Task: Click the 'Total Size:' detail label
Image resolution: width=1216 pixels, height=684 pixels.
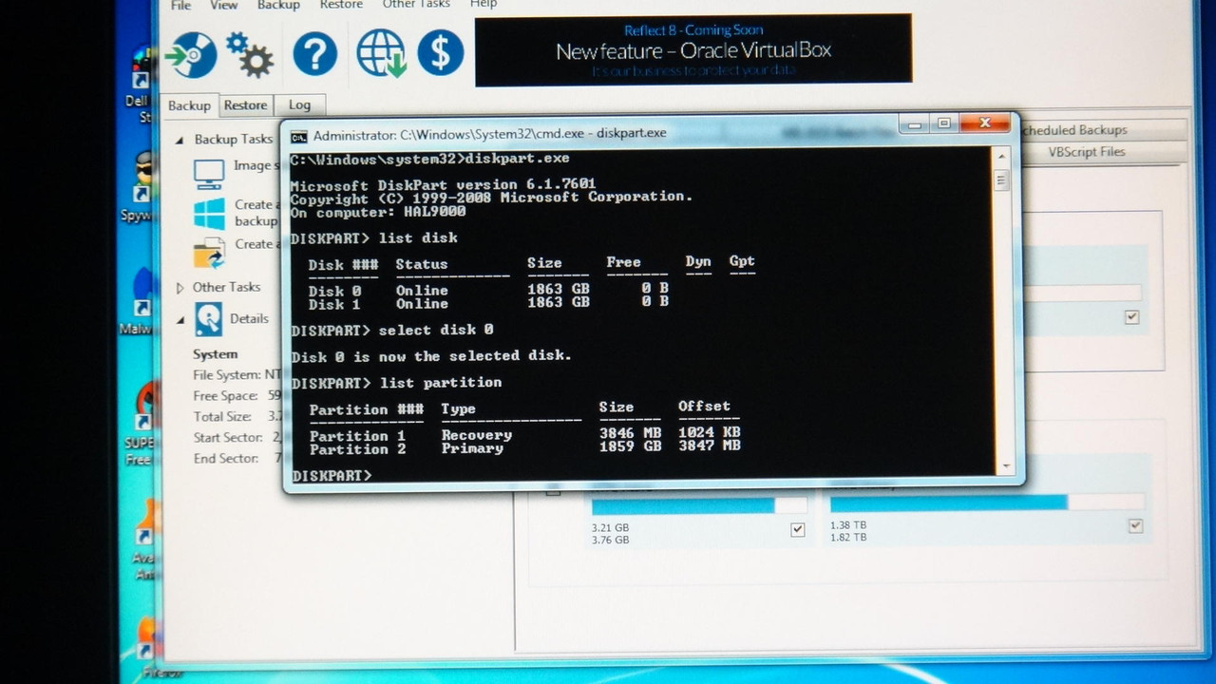Action: [222, 417]
